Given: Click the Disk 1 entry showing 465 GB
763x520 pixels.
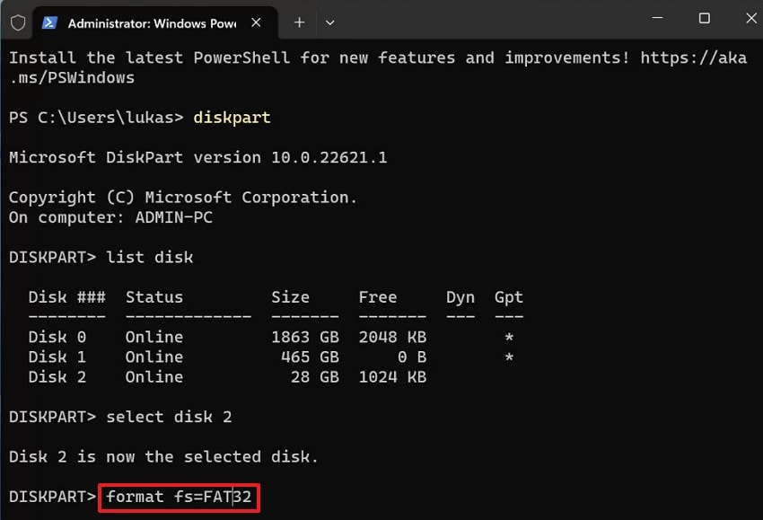Looking at the screenshot, I should tap(310, 357).
